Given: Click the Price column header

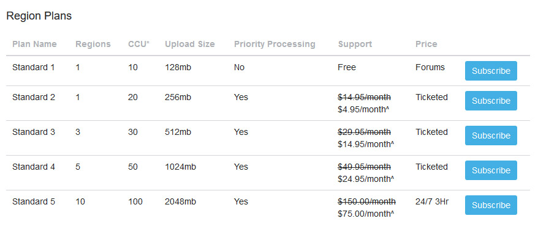Looking at the screenshot, I should pyautogui.click(x=426, y=44).
